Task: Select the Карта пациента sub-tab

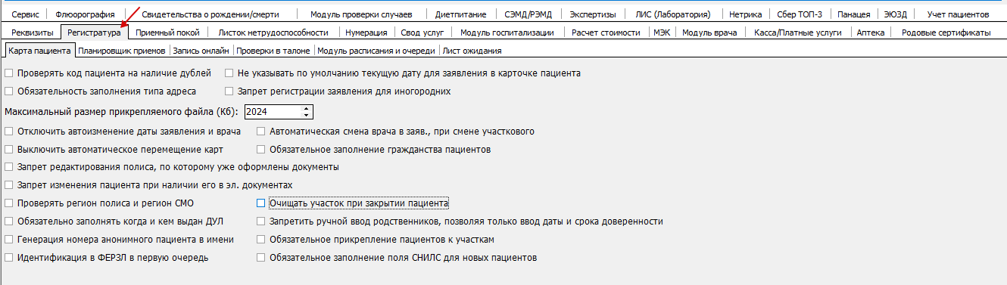Action: pos(39,51)
